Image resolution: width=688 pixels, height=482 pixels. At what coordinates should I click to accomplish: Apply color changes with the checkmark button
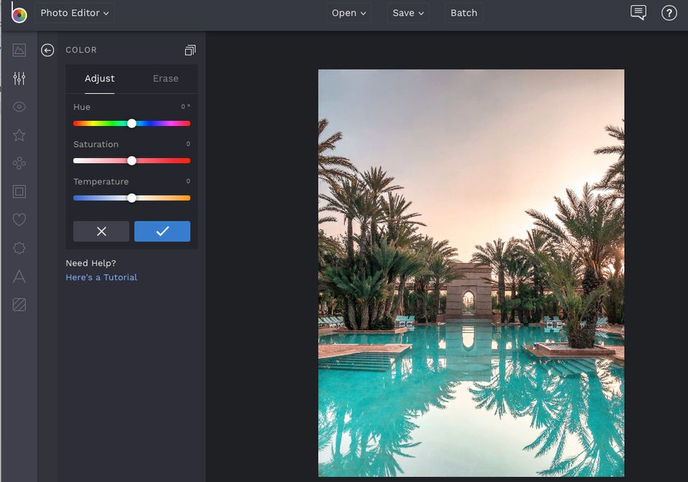point(163,232)
